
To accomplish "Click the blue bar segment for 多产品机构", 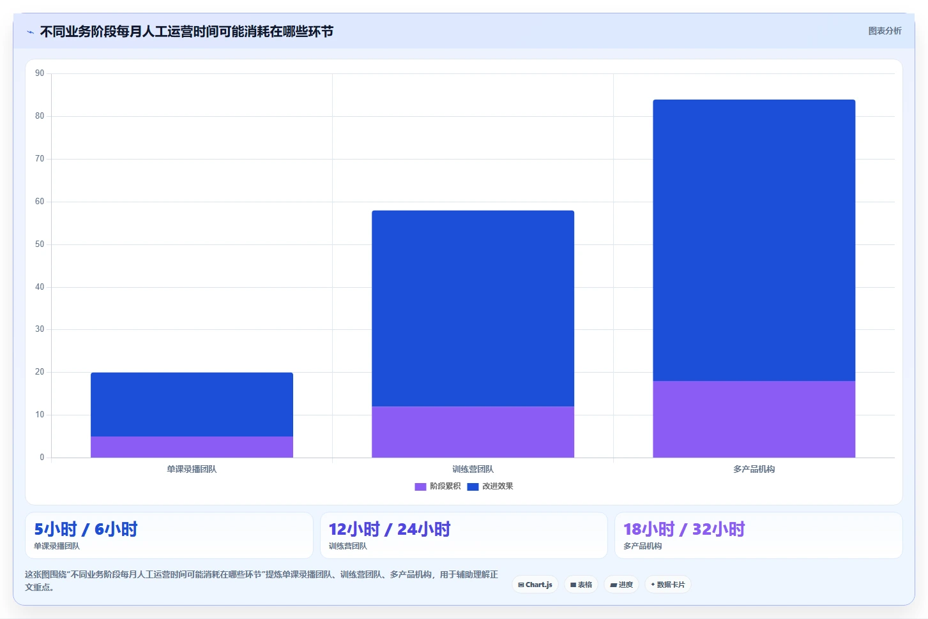I will (754, 240).
